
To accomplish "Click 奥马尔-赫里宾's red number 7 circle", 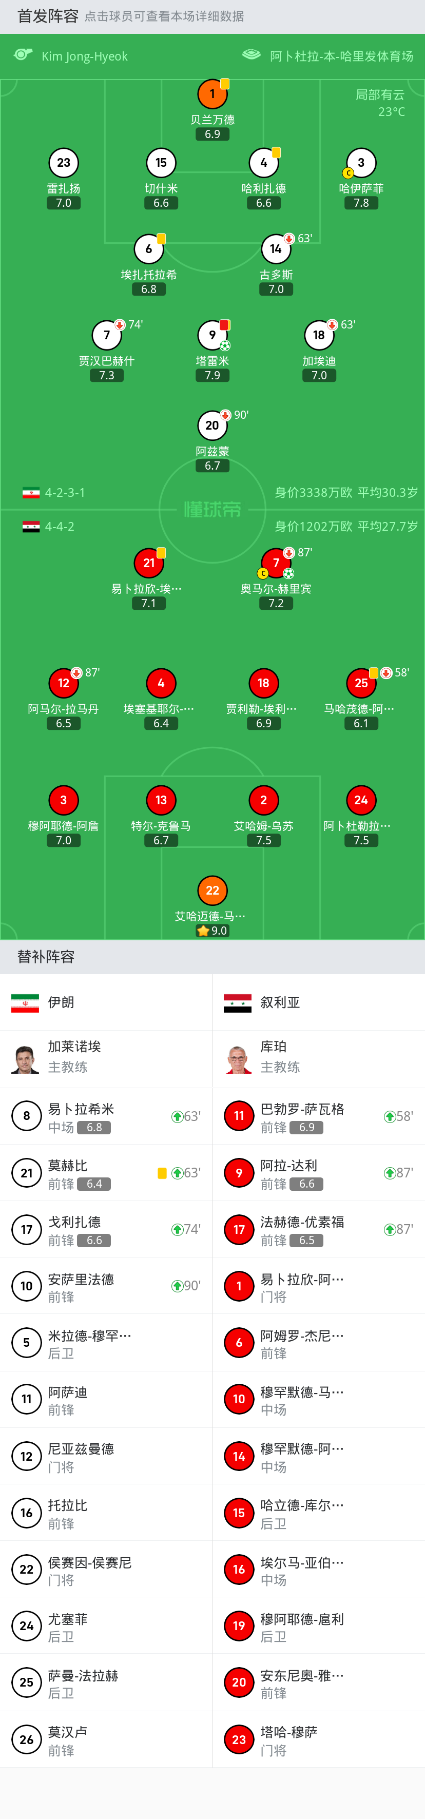I will (275, 563).
